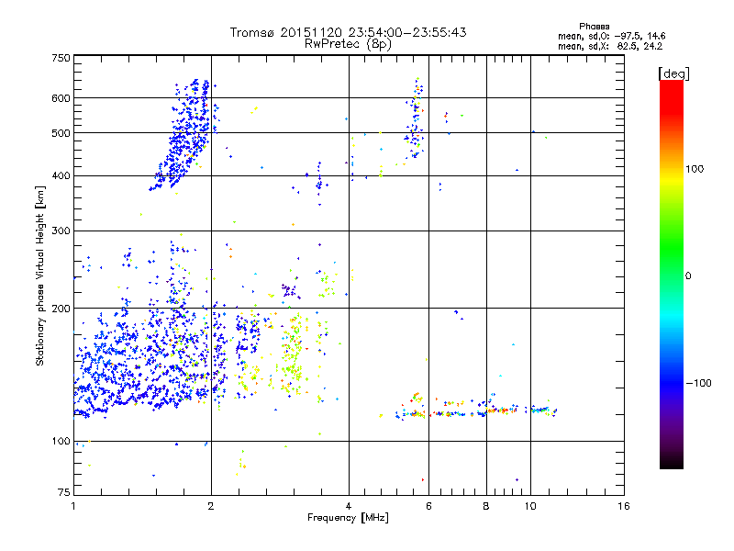The height and width of the screenshot is (551, 734).
Task: Click the x-axis tick label '8'
Action: [x=486, y=506]
